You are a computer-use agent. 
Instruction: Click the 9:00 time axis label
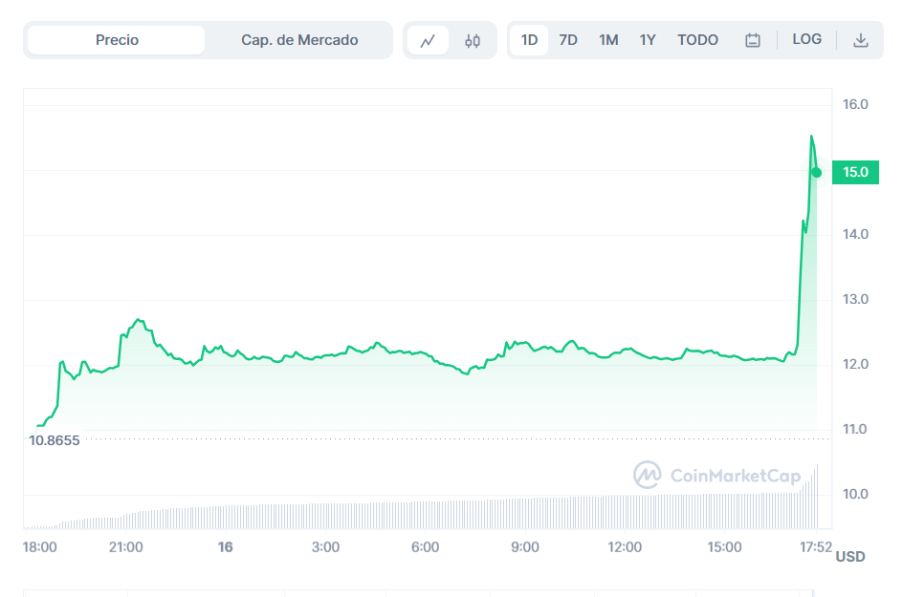click(x=525, y=547)
